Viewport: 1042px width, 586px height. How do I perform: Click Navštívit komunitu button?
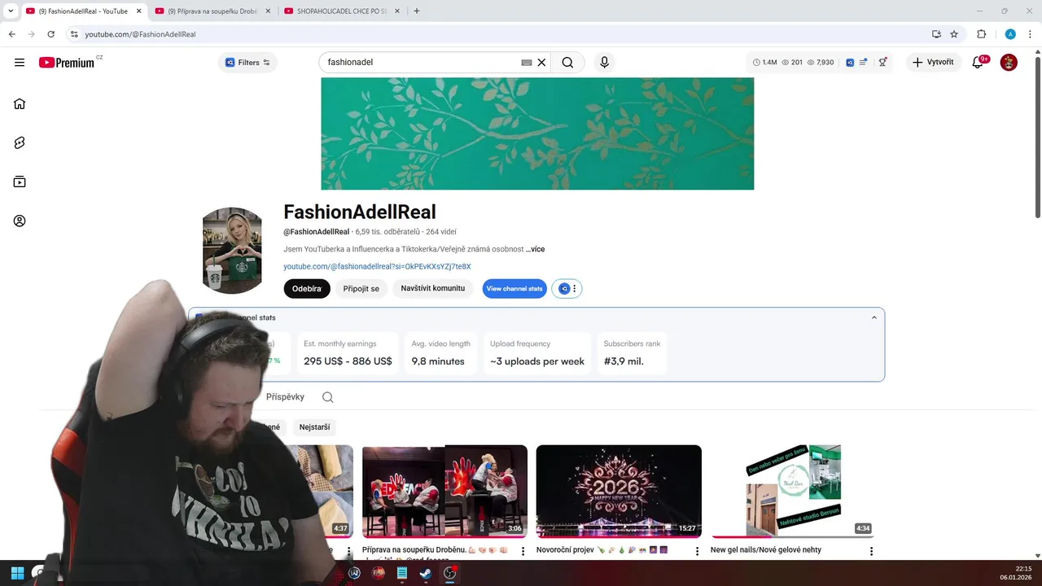pos(432,288)
